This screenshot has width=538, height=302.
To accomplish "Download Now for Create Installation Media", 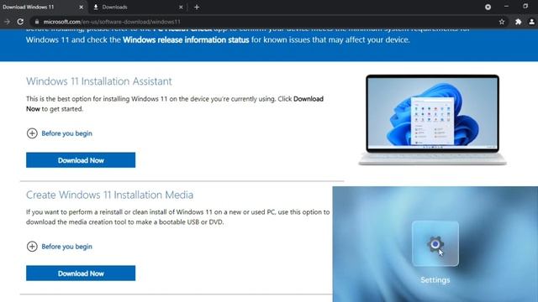I will pyautogui.click(x=81, y=273).
